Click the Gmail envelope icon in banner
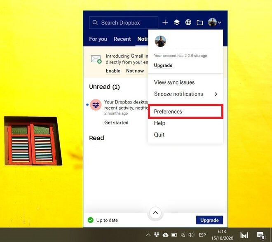The height and width of the screenshot is (242, 272). (96, 59)
